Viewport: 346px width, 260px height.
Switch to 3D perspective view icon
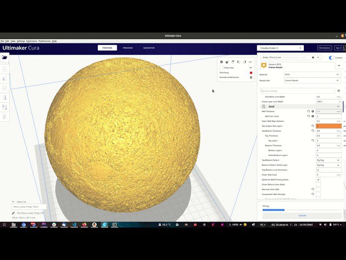[221, 62]
